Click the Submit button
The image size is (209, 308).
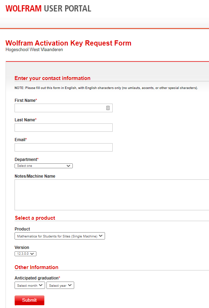(x=29, y=300)
